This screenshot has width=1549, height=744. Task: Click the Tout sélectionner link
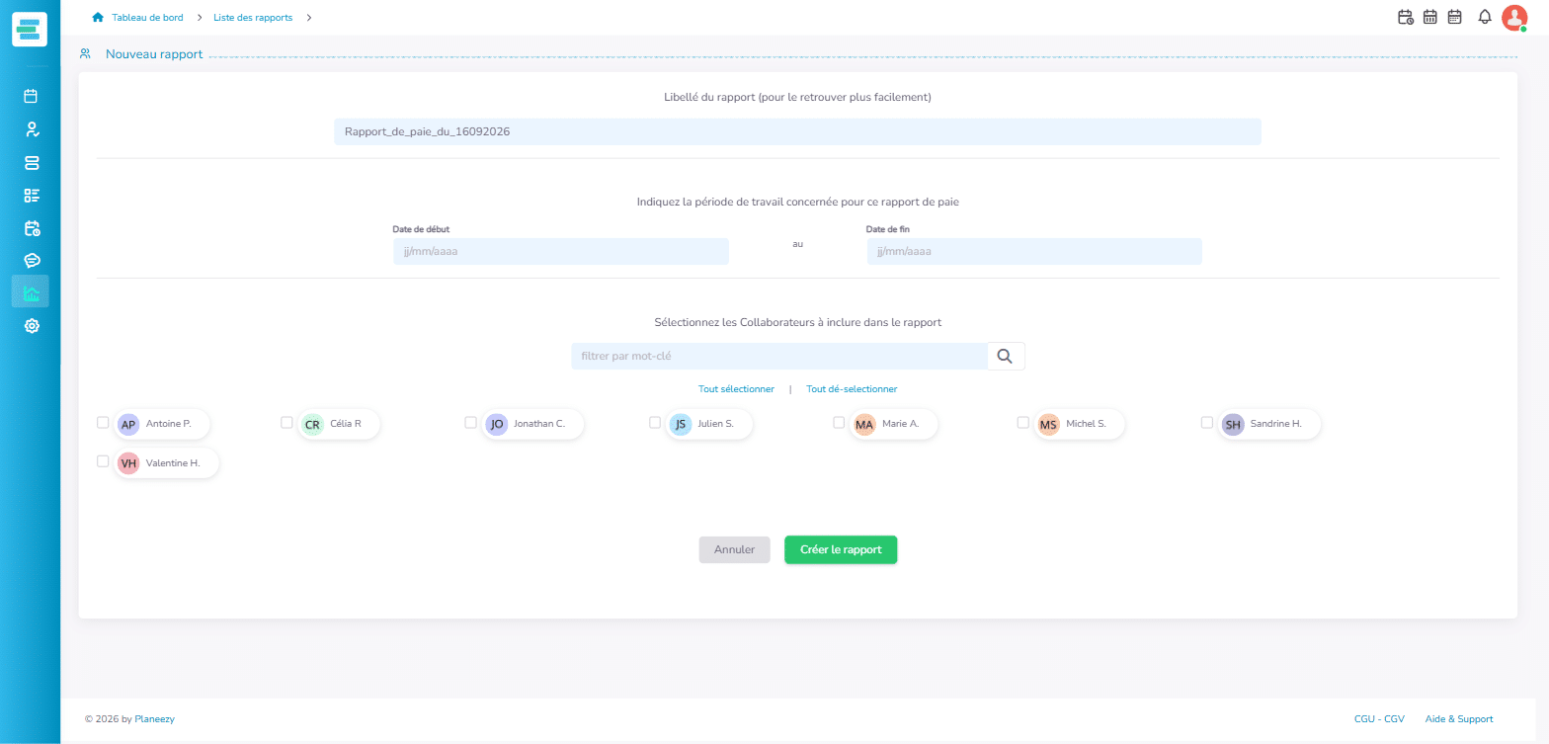click(736, 389)
